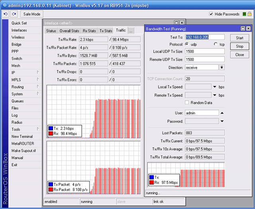Expand Local Tx Speed arrow

pos(215,87)
